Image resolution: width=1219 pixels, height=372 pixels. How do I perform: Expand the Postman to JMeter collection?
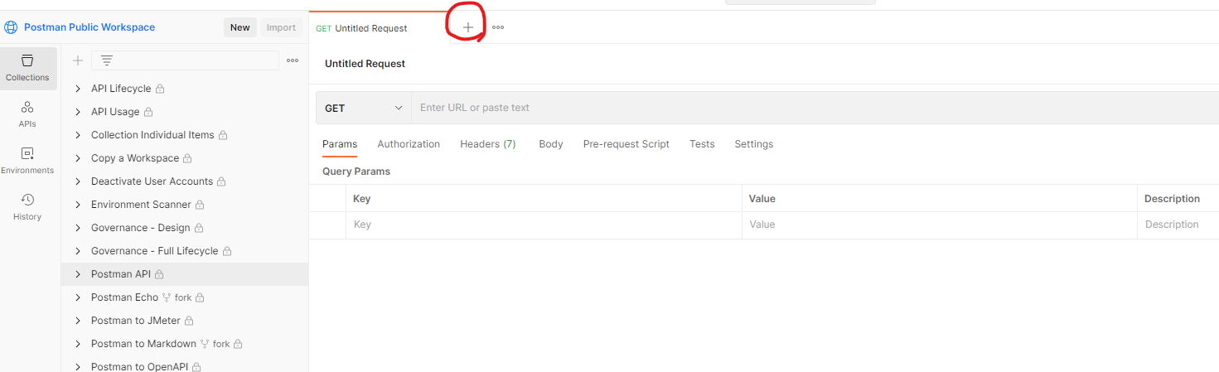coord(78,321)
